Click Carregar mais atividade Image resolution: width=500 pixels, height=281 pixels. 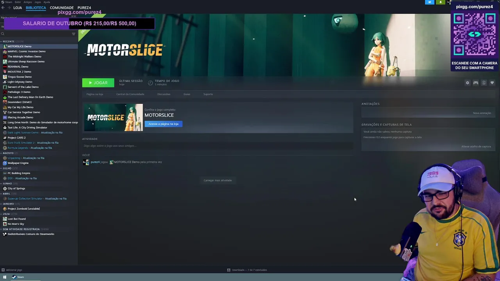(x=218, y=180)
